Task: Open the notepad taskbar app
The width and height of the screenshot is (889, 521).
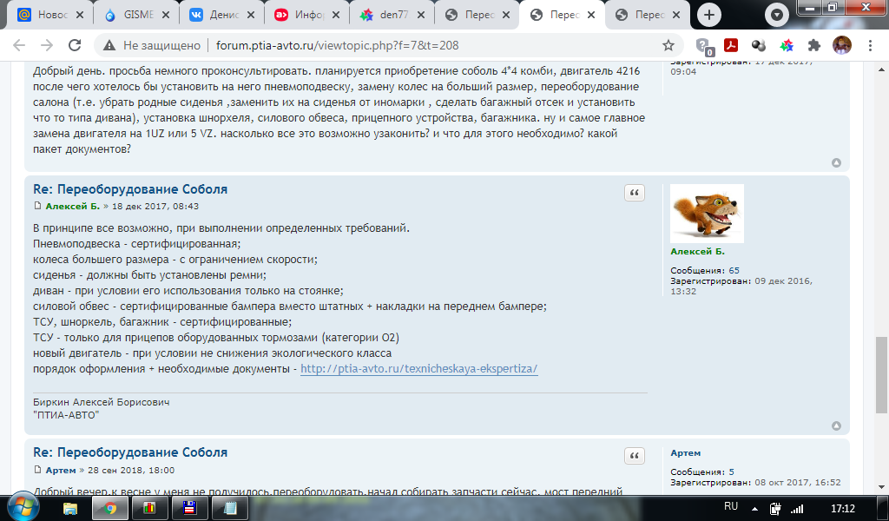Action: (229, 508)
